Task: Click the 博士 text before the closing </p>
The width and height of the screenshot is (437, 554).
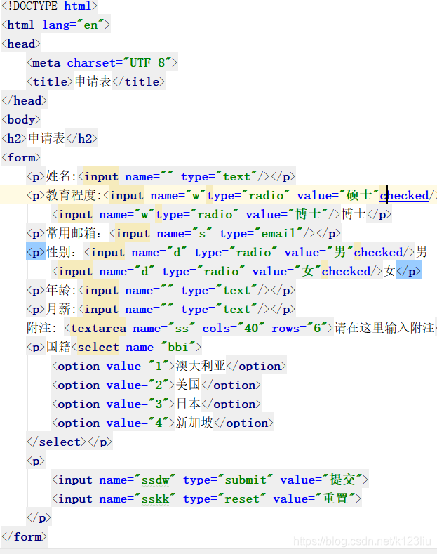Action: 354,214
